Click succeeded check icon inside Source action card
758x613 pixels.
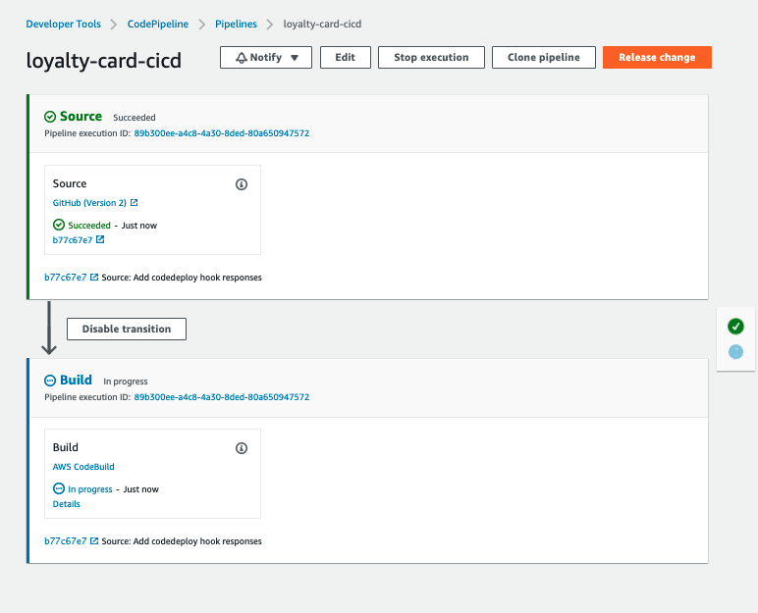click(x=59, y=225)
